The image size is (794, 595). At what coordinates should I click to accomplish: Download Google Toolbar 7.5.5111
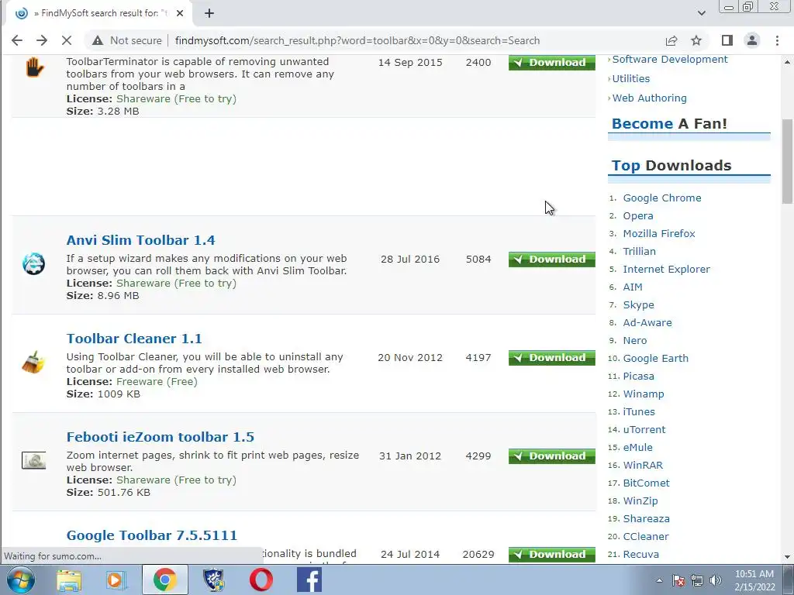[552, 555]
